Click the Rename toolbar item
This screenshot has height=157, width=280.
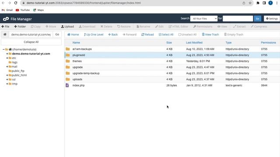143,27
